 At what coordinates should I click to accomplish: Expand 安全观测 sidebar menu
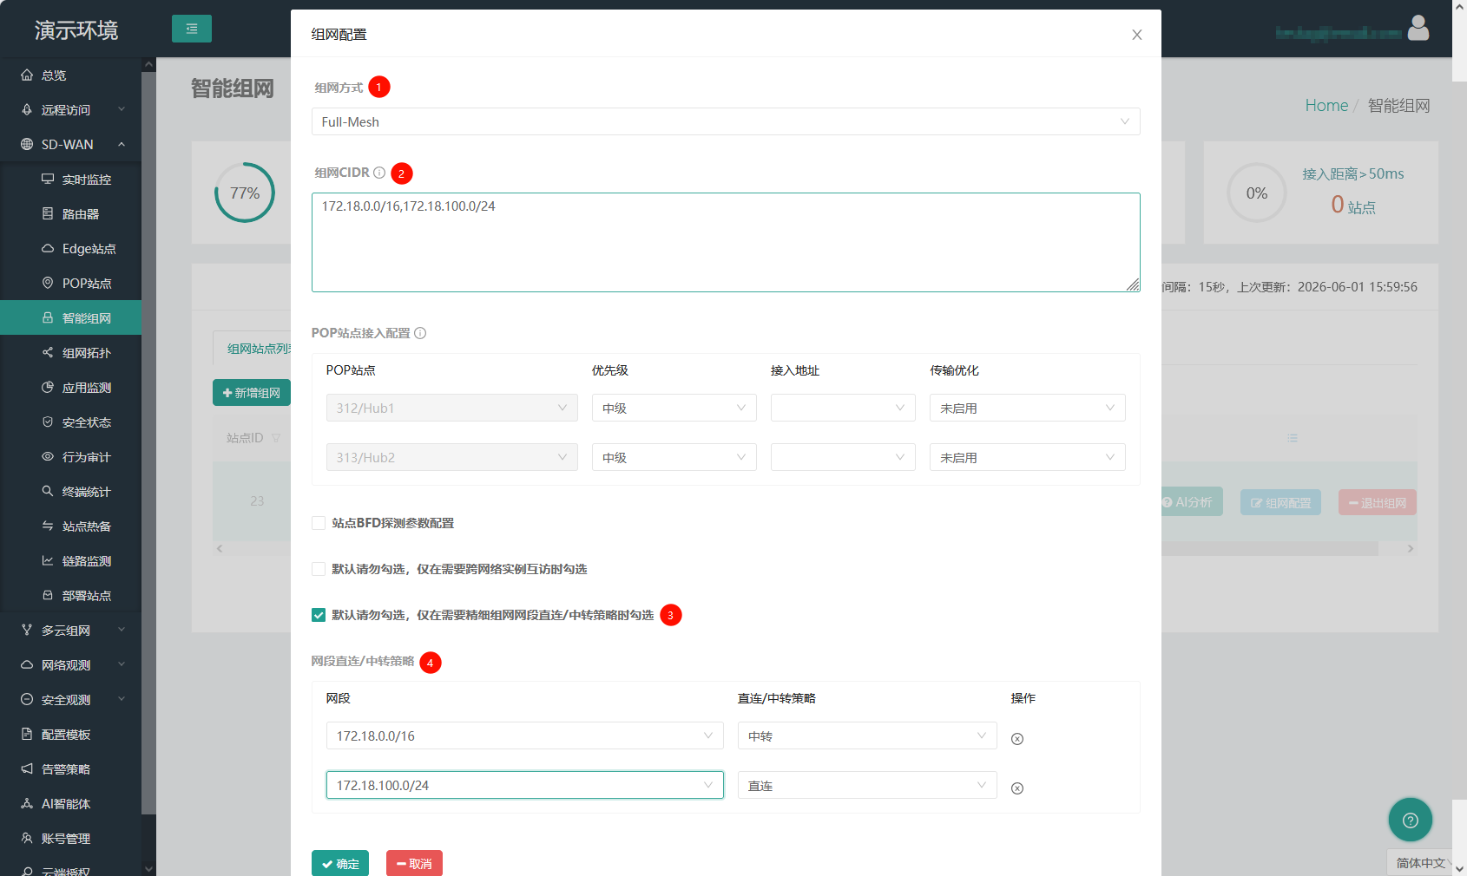70,700
